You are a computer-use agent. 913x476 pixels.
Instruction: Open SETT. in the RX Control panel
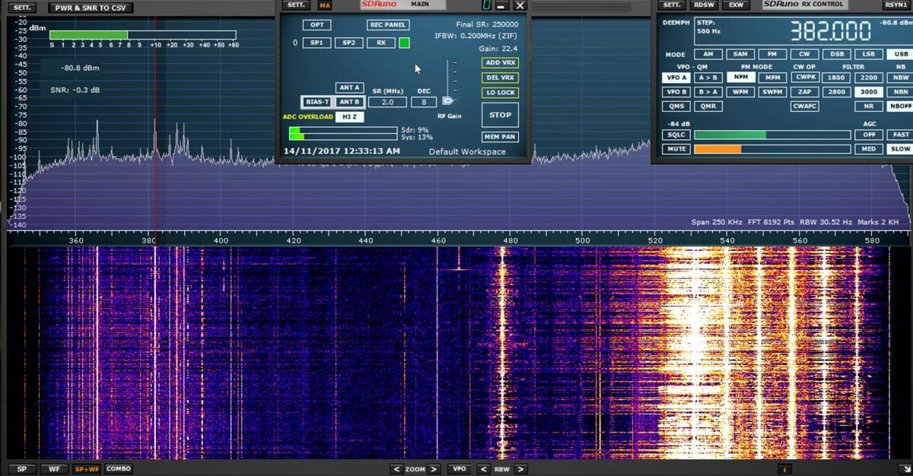tap(671, 5)
